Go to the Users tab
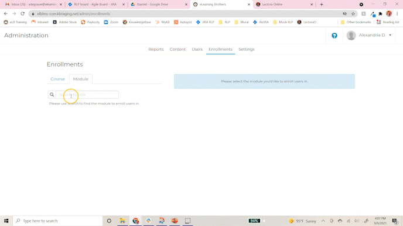This screenshot has width=403, height=226. tap(197, 49)
